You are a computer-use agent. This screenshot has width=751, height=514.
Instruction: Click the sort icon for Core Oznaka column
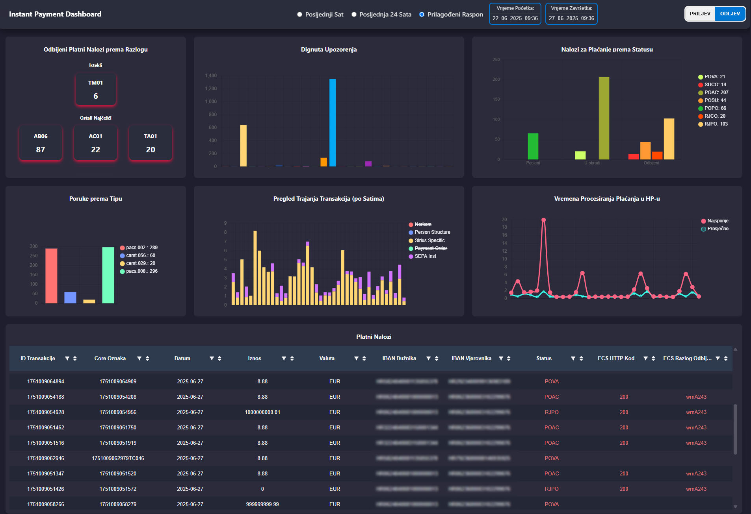(147, 358)
